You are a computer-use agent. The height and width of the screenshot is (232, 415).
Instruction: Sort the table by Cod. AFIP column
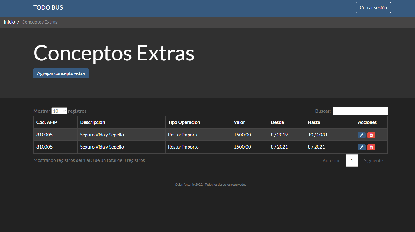tap(47, 122)
